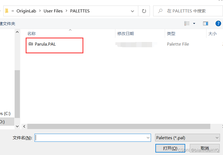Toggle the preview pane icon
Screen dimensions: 223x155
205,23
